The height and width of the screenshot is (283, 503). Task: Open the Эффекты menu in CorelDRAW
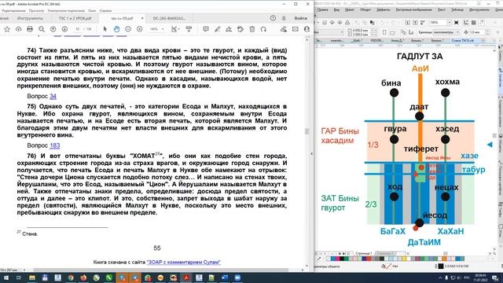pyautogui.click(x=383, y=10)
